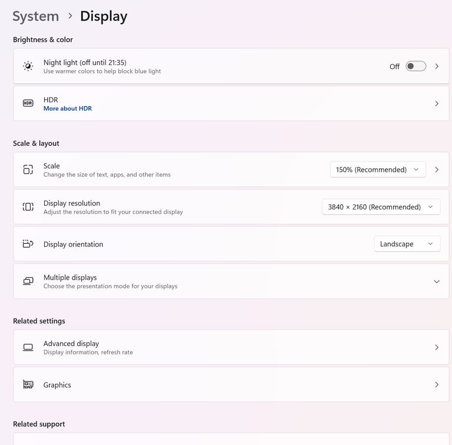Image resolution: width=452 pixels, height=445 pixels.
Task: Click the Advanced display laptop icon
Action: pyautogui.click(x=28, y=347)
